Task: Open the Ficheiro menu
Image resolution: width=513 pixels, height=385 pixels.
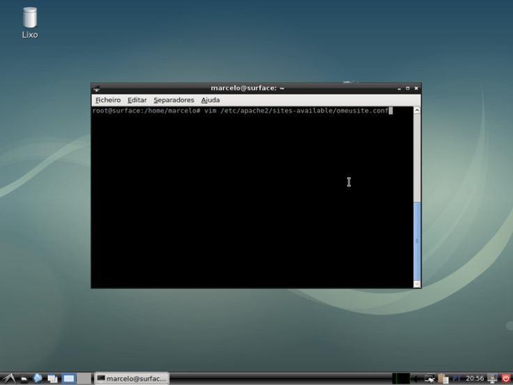Action: click(107, 100)
